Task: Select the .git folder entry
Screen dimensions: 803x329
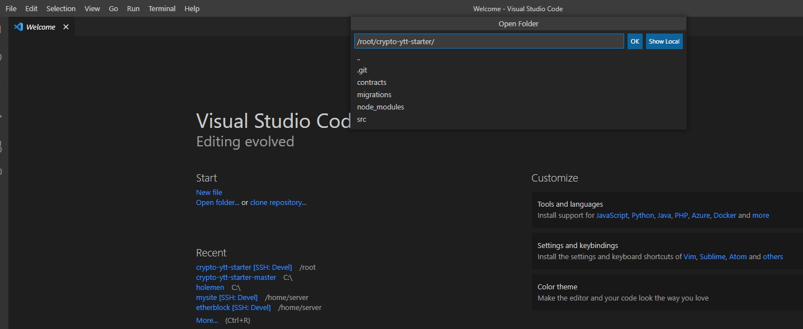Action: pos(518,70)
